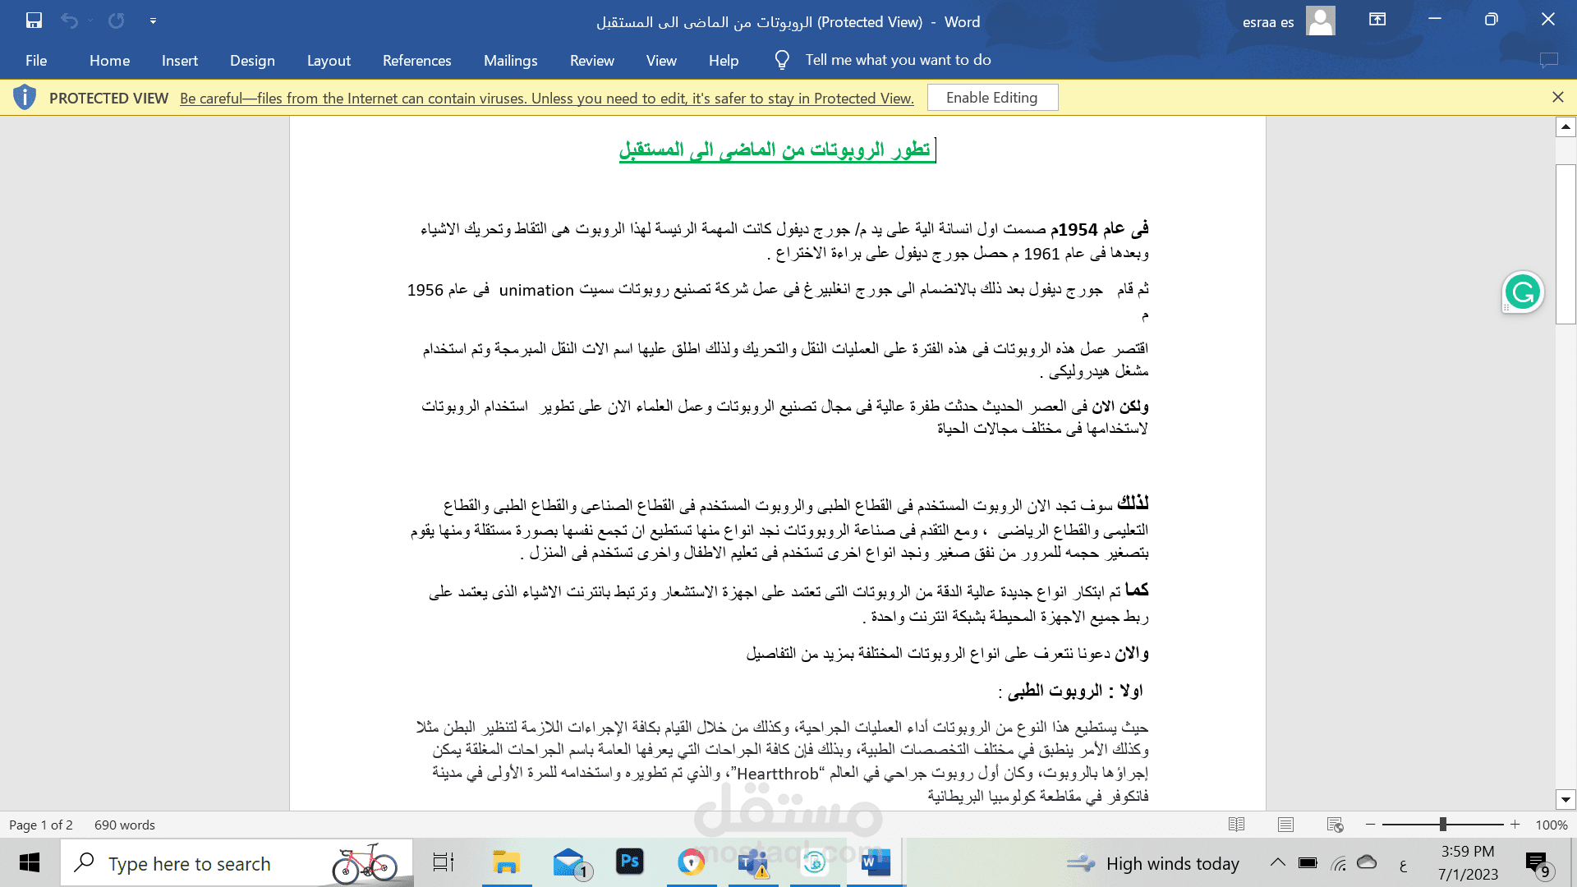Click the '690 words' word count

[125, 825]
